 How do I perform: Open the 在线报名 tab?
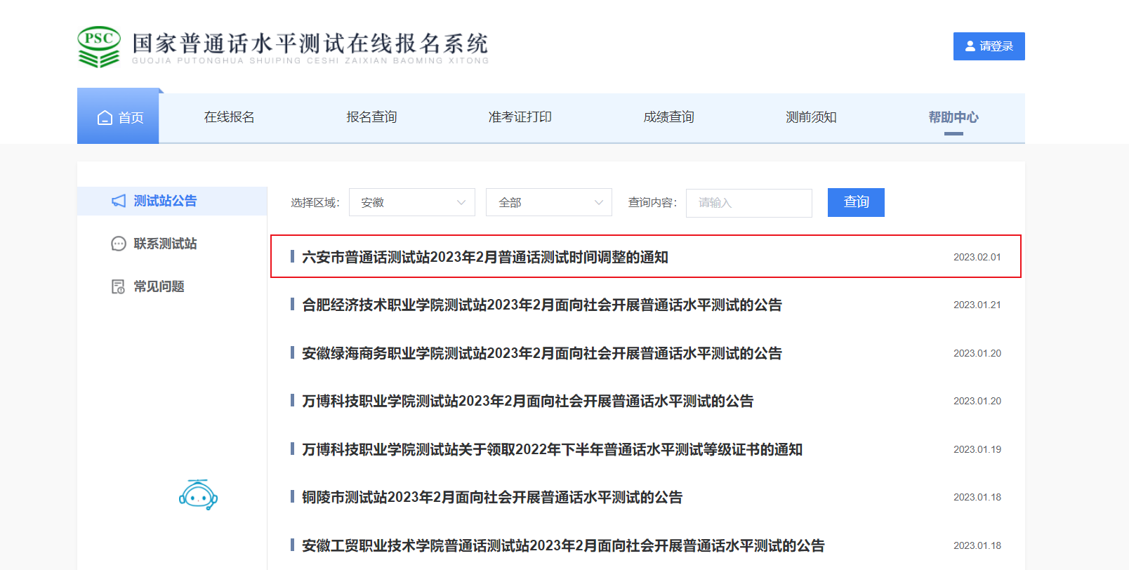230,117
